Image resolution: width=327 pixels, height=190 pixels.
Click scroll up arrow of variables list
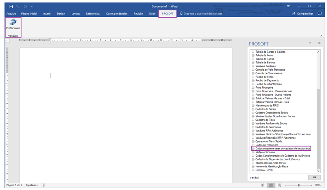[x=318, y=52]
